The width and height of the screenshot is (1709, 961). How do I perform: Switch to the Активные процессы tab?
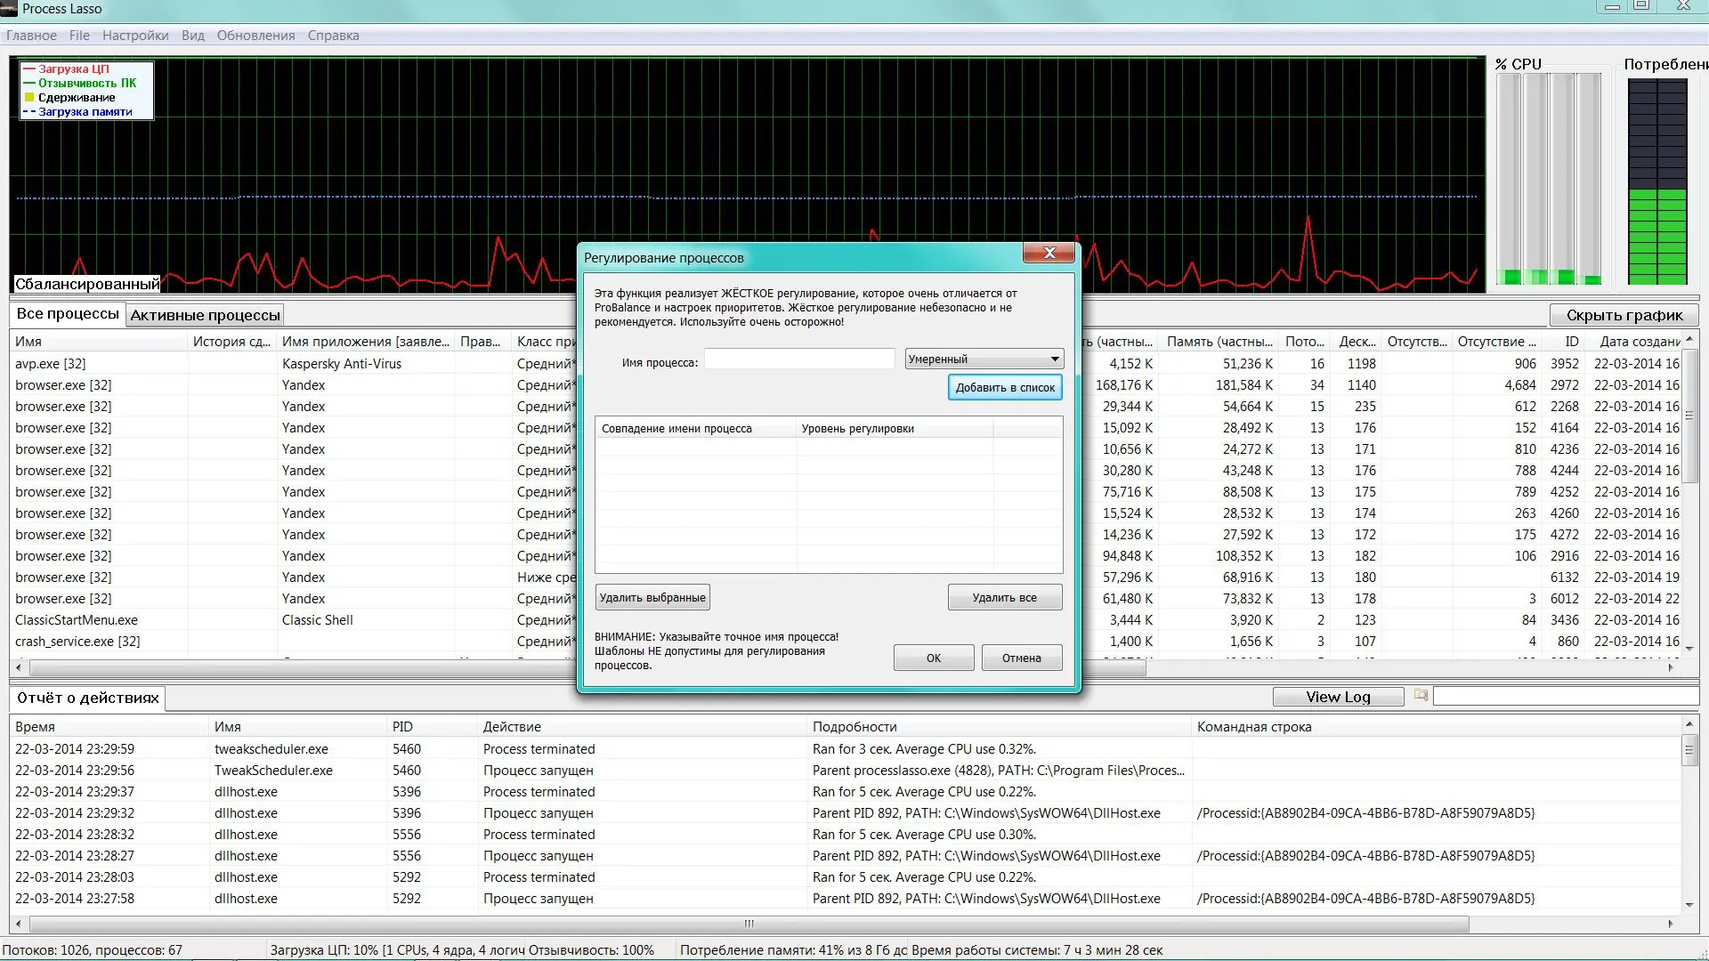(x=205, y=315)
